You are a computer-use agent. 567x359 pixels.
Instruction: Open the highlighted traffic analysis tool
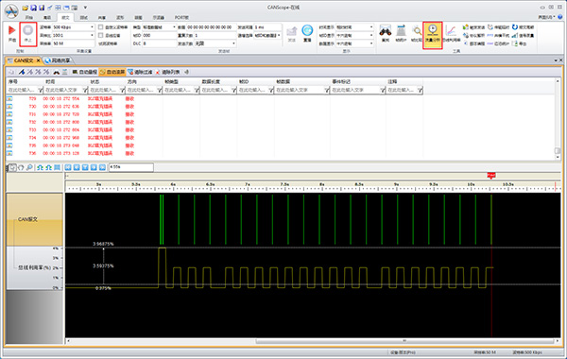pos(433,35)
